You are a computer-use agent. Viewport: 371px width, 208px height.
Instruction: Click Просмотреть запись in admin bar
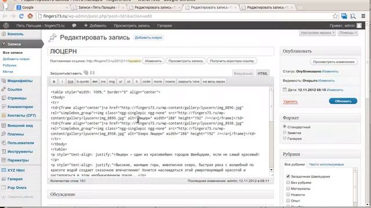tap(132, 25)
